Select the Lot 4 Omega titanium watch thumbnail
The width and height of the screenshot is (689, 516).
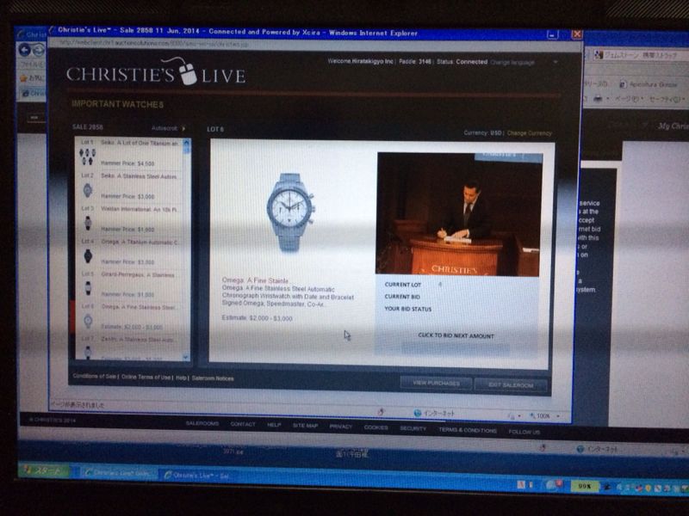pos(88,255)
